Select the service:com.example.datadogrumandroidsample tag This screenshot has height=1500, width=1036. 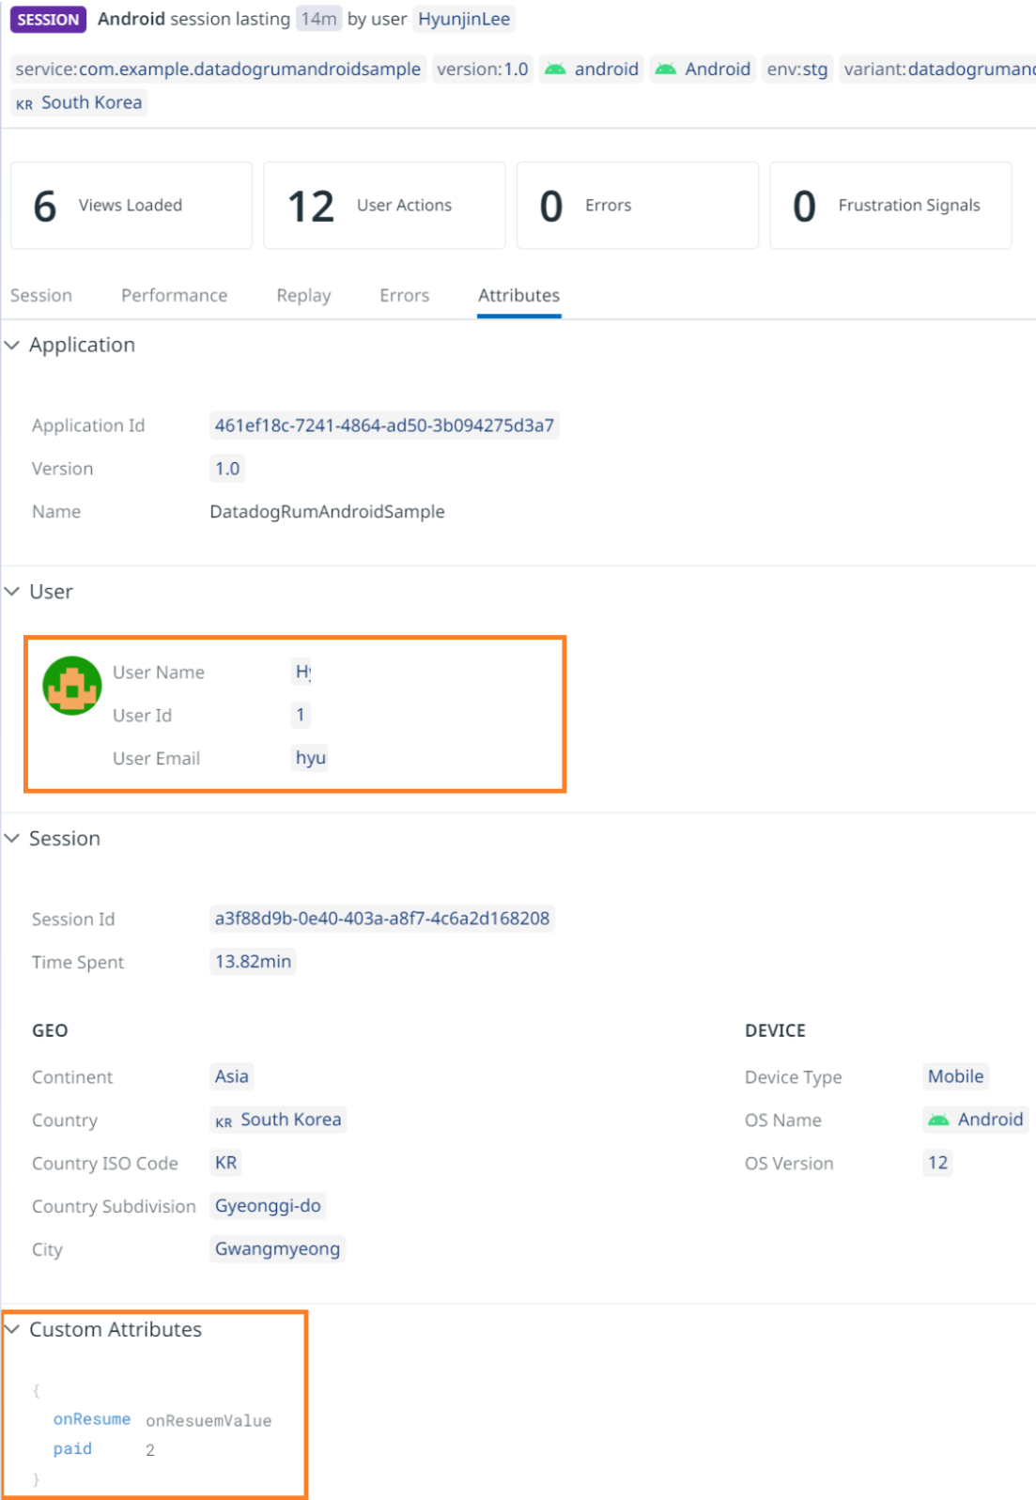click(x=218, y=70)
